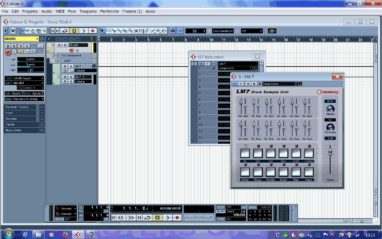The image size is (382, 239).
Task: Mute the DRUMS track in track list
Action: coord(59,45)
